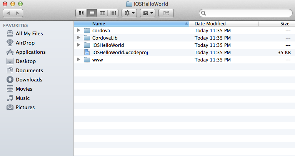
Task: Select the iOSHelloWorld.xcodeproj file icon
Action: tap(87, 52)
